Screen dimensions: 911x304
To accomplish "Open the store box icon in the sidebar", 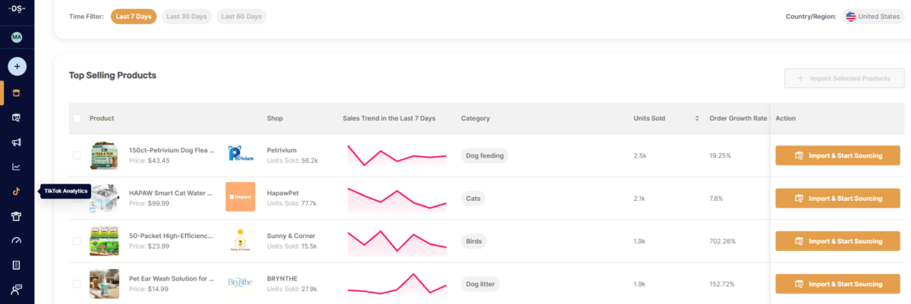I will 17,94.
